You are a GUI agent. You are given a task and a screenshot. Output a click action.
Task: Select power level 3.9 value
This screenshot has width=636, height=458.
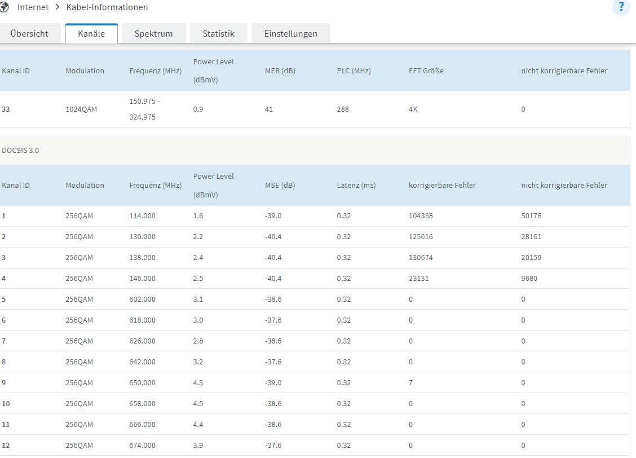[x=198, y=446]
